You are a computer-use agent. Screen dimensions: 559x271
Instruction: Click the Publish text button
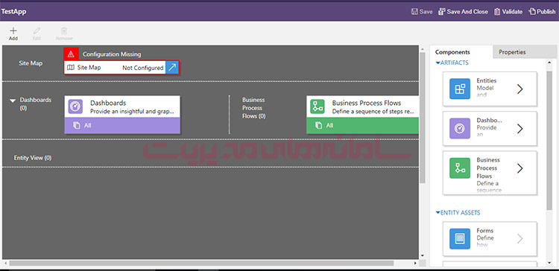point(546,12)
